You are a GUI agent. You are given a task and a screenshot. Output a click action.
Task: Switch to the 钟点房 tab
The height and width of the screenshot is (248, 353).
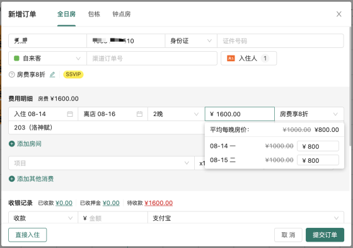click(122, 15)
